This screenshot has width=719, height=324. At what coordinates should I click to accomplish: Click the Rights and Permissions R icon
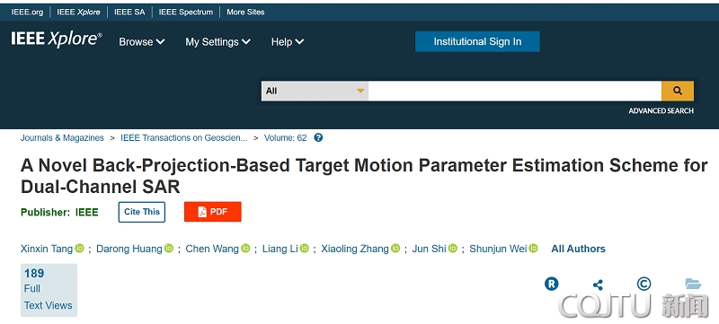point(552,284)
